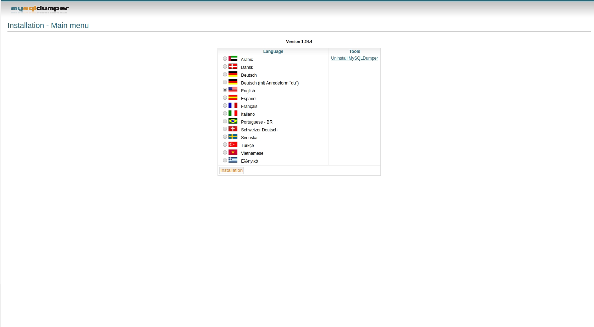Image resolution: width=594 pixels, height=327 pixels.
Task: Click the Version 1.24.4 text
Action: [x=299, y=42]
